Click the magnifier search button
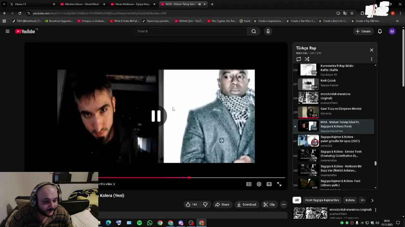Image resolution: width=405 pixels, height=227 pixels. [x=254, y=31]
